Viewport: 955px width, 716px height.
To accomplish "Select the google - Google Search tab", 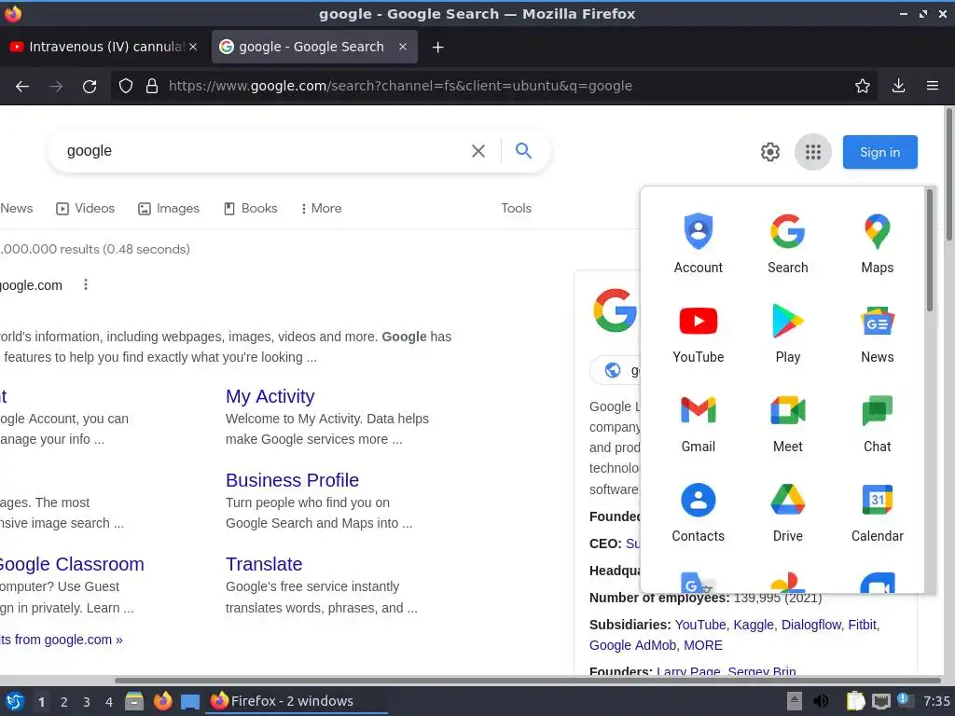I will coord(314,47).
